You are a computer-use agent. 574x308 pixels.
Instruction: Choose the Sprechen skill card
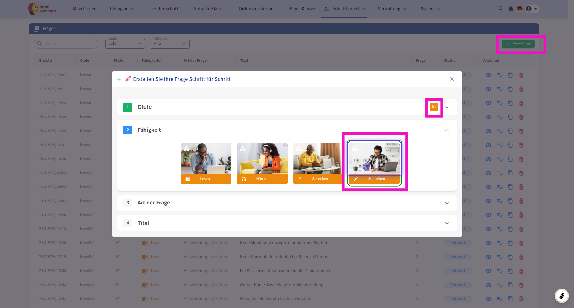click(x=317, y=163)
